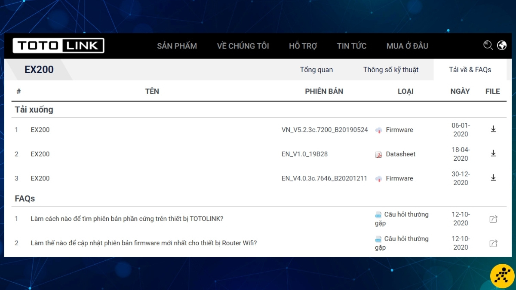
Task: Download the EN_V4.0.3c.7646_B20201211 firmware file
Action: click(493, 178)
